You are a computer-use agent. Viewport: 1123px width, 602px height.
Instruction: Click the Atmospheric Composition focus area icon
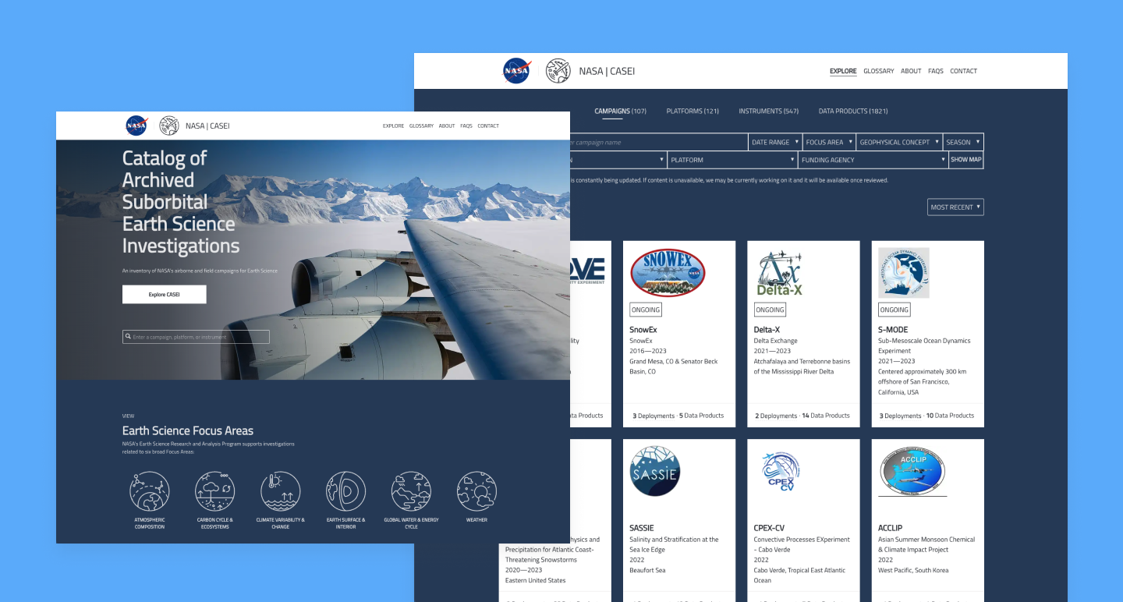pos(149,491)
